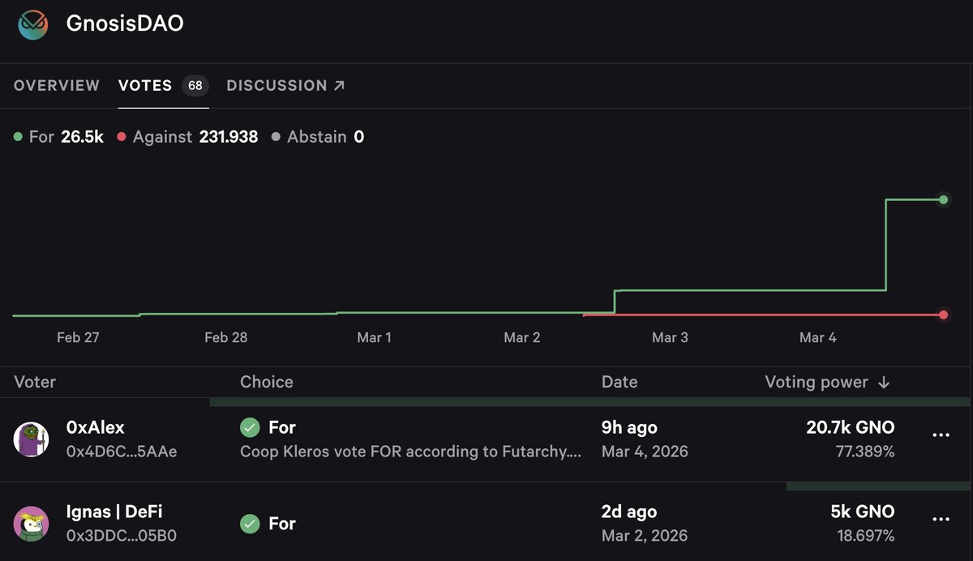The image size is (973, 561).
Task: Click the green endpoint dot on the chart
Action: (942, 199)
